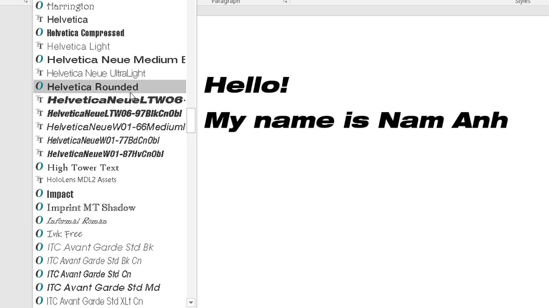Choose Informal Roman font
The width and height of the screenshot is (549, 308).
[110, 221]
